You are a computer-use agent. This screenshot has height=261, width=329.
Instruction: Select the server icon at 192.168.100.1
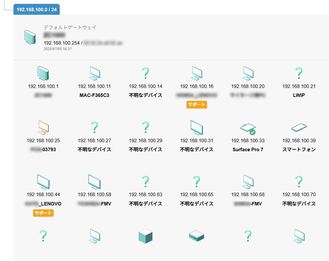pos(43,73)
